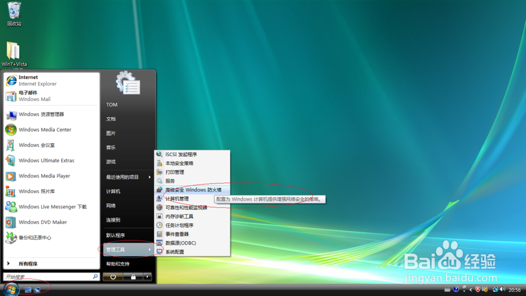Open 服务 from administrative tools
The height and width of the screenshot is (296, 526).
192,181
